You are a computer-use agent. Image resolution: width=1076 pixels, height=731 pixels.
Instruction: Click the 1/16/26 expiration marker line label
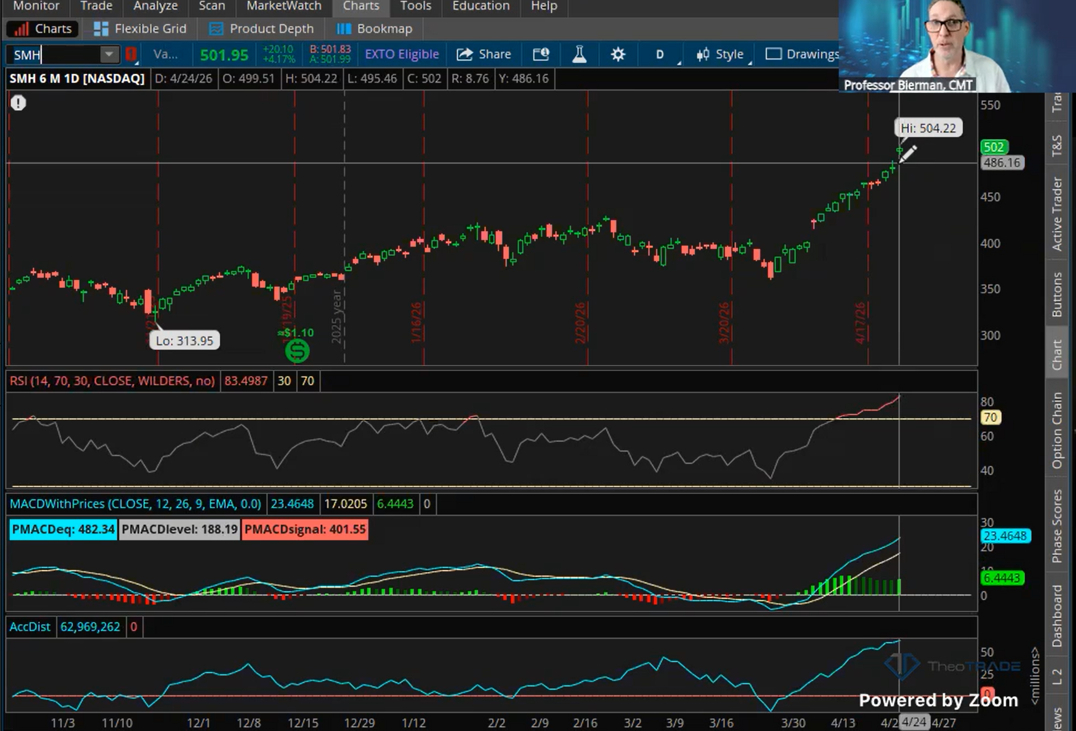416,323
